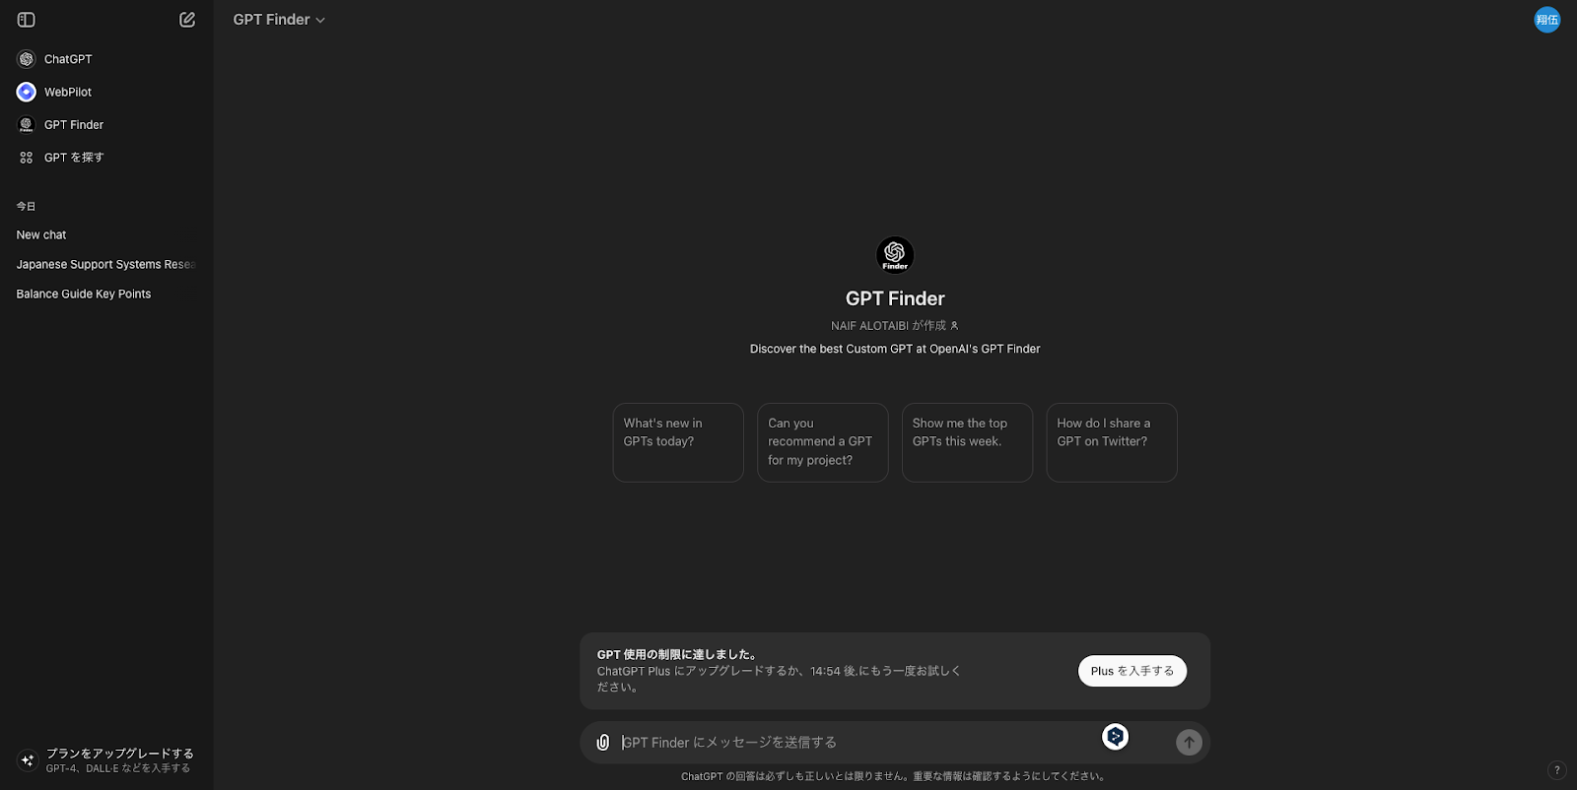The image size is (1577, 790).
Task: Select the '今日' section heading
Action: click(x=26, y=207)
